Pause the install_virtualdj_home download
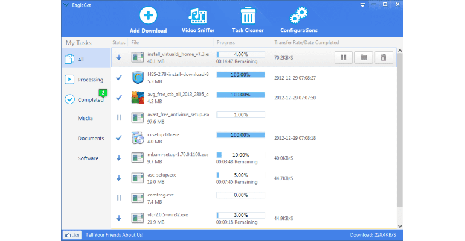This screenshot has height=241, width=465. point(343,58)
